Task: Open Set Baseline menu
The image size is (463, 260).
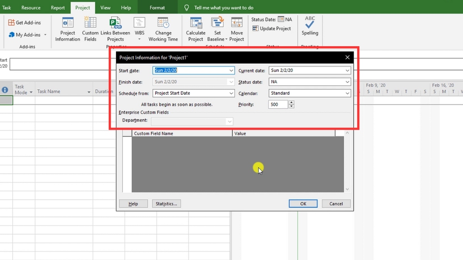Action: pos(217,29)
